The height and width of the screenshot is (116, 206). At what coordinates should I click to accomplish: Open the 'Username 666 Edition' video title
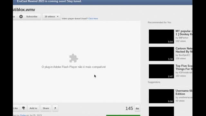(x=184, y=92)
